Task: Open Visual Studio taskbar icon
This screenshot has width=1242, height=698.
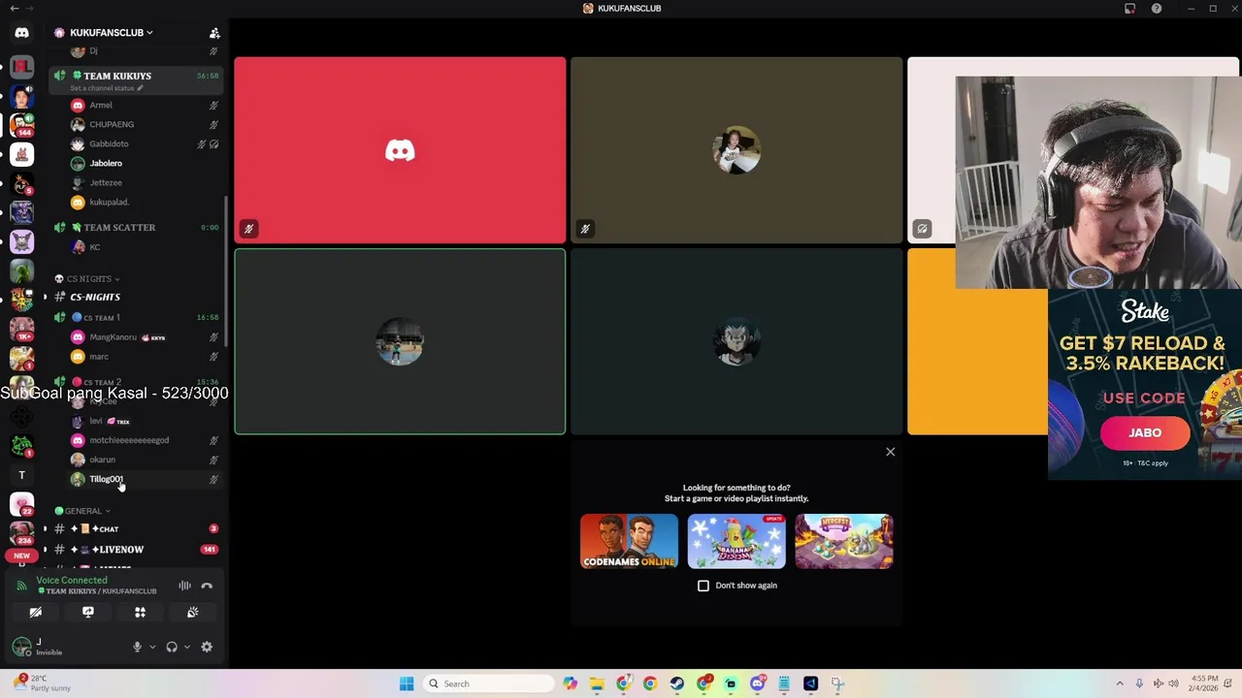Action: [810, 683]
